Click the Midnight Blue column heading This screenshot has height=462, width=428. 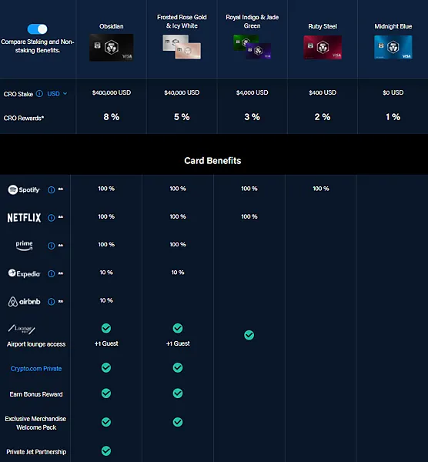coord(393,26)
